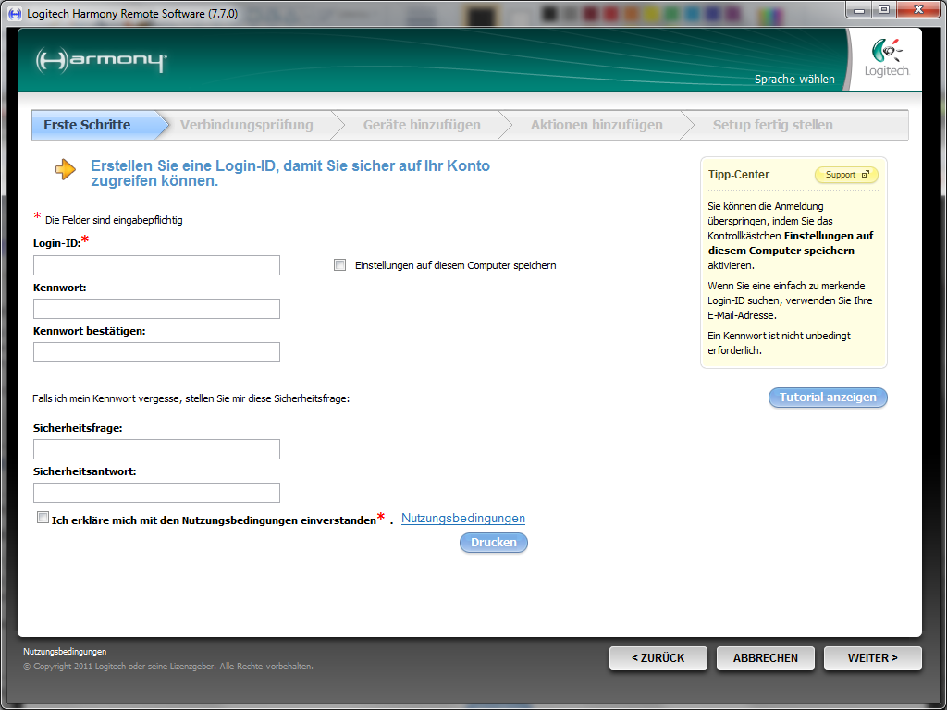
Task: Open the blue Nutzungsbedingungen link
Action: pos(462,519)
